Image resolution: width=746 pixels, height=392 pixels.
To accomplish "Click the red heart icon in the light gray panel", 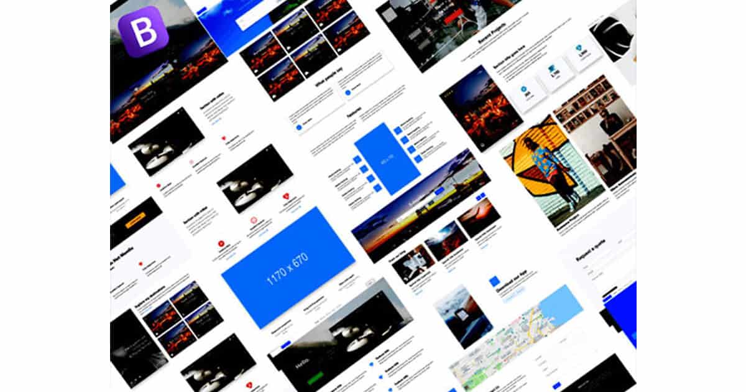I will point(142,264).
